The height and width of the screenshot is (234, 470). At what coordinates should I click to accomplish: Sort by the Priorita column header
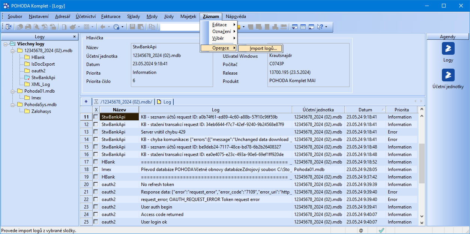[x=401, y=109]
